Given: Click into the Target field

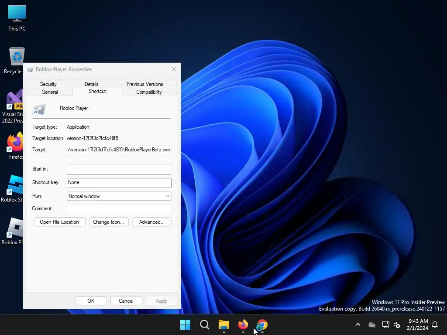Looking at the screenshot, I should coord(119,150).
